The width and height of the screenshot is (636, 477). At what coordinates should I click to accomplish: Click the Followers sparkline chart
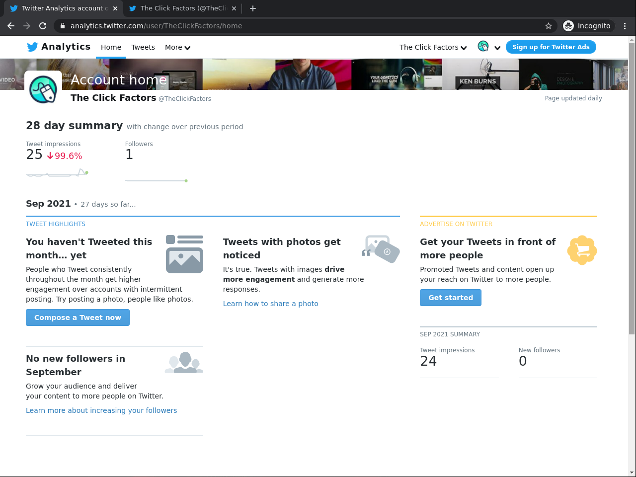[157, 180]
